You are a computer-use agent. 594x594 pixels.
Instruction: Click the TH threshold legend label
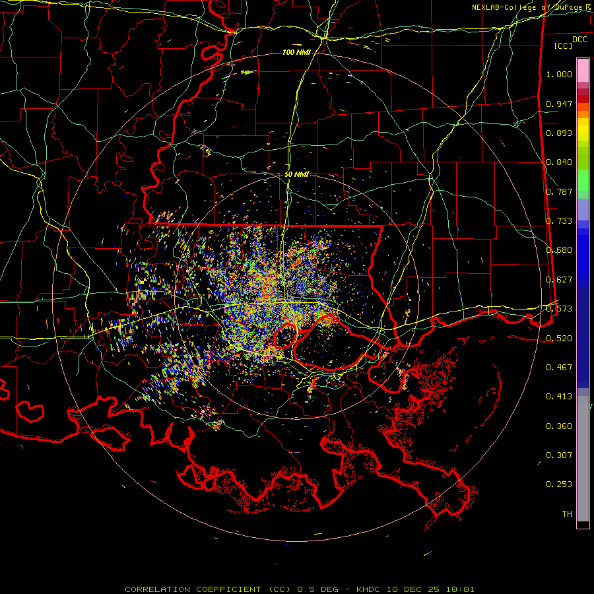[x=567, y=514]
